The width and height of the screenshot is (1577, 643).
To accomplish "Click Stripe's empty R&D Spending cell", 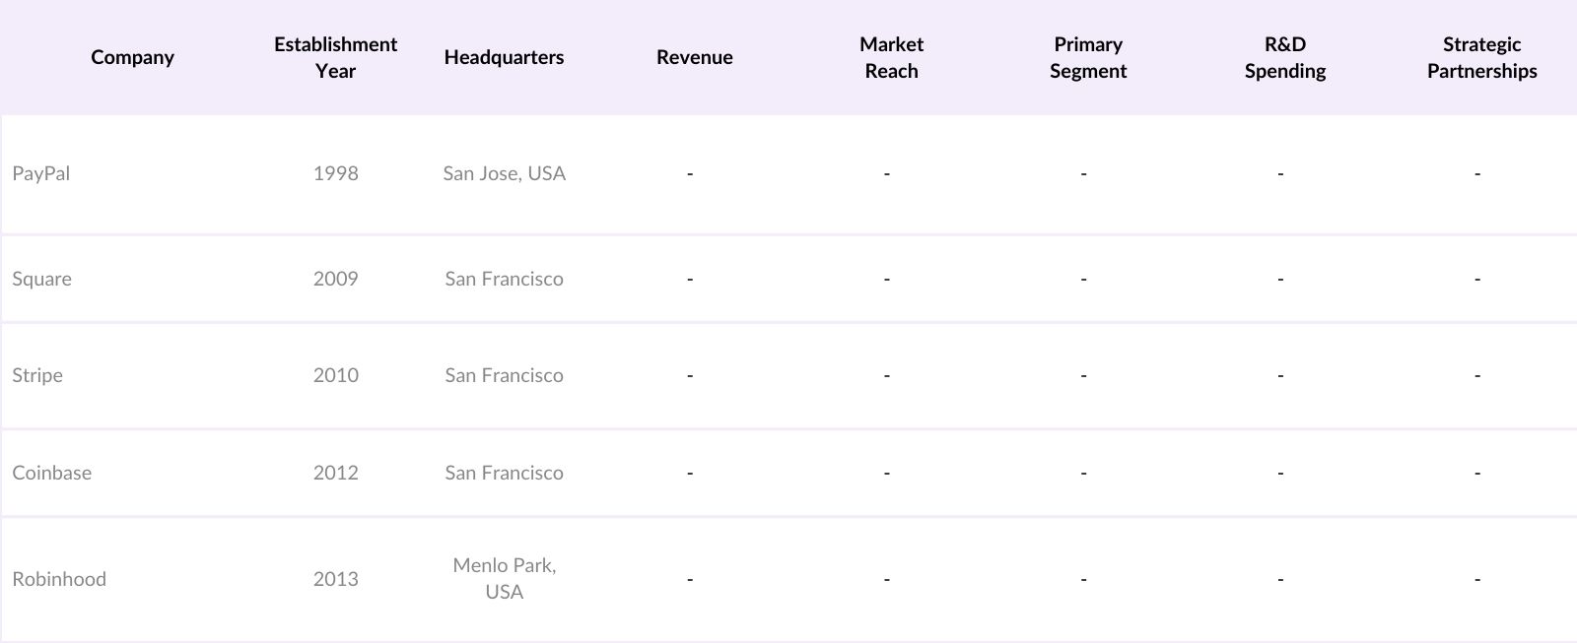I will [x=1280, y=375].
